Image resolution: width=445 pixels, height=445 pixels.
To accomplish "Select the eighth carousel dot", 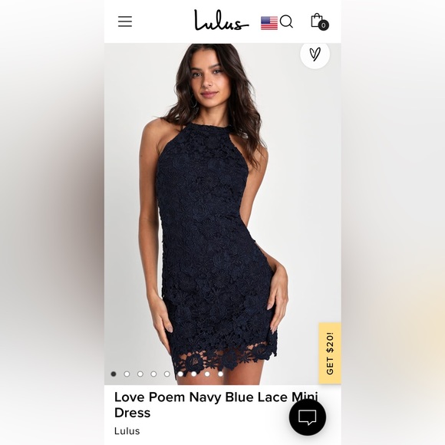I will pyautogui.click(x=207, y=374).
